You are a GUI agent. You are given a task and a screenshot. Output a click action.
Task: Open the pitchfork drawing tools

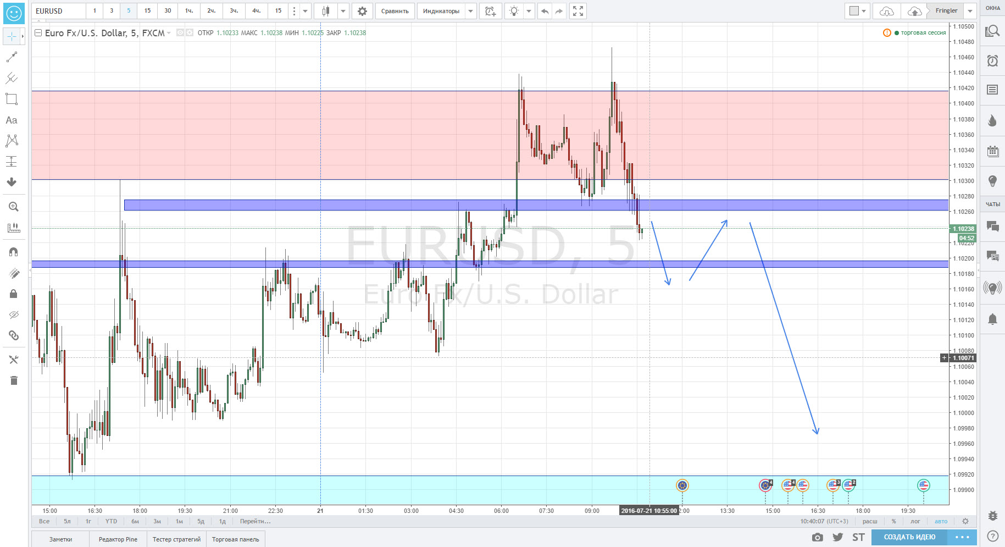[x=12, y=78]
